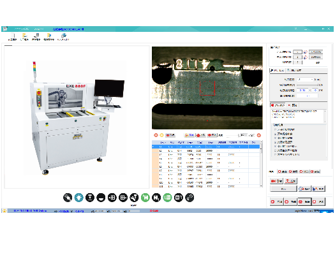Click the gray progress slider in the parameter panel
The height and width of the screenshot is (255, 335).
[308, 85]
